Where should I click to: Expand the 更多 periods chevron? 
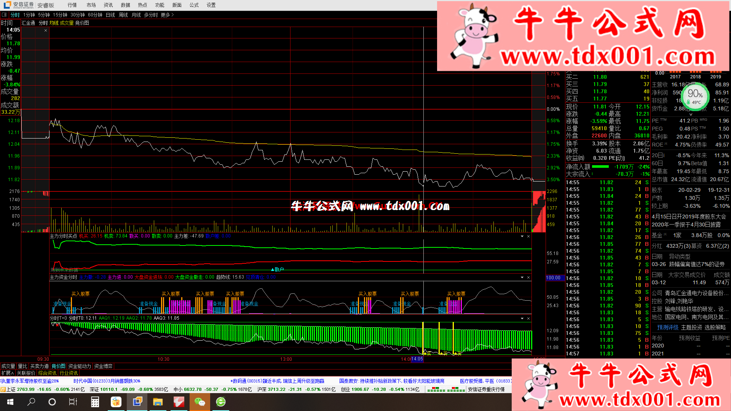(173, 15)
